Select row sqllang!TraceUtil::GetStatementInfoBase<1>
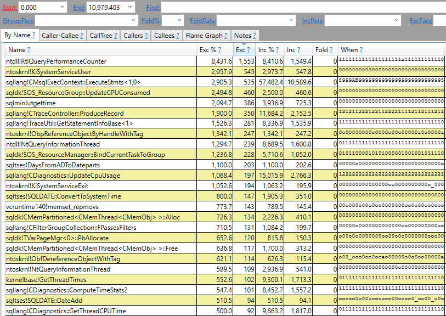The width and height of the screenshot is (446, 316). tap(225, 123)
